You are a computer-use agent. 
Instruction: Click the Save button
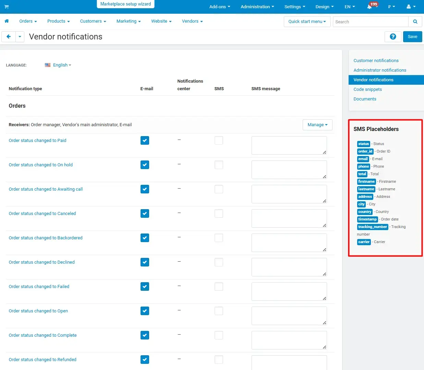point(412,37)
